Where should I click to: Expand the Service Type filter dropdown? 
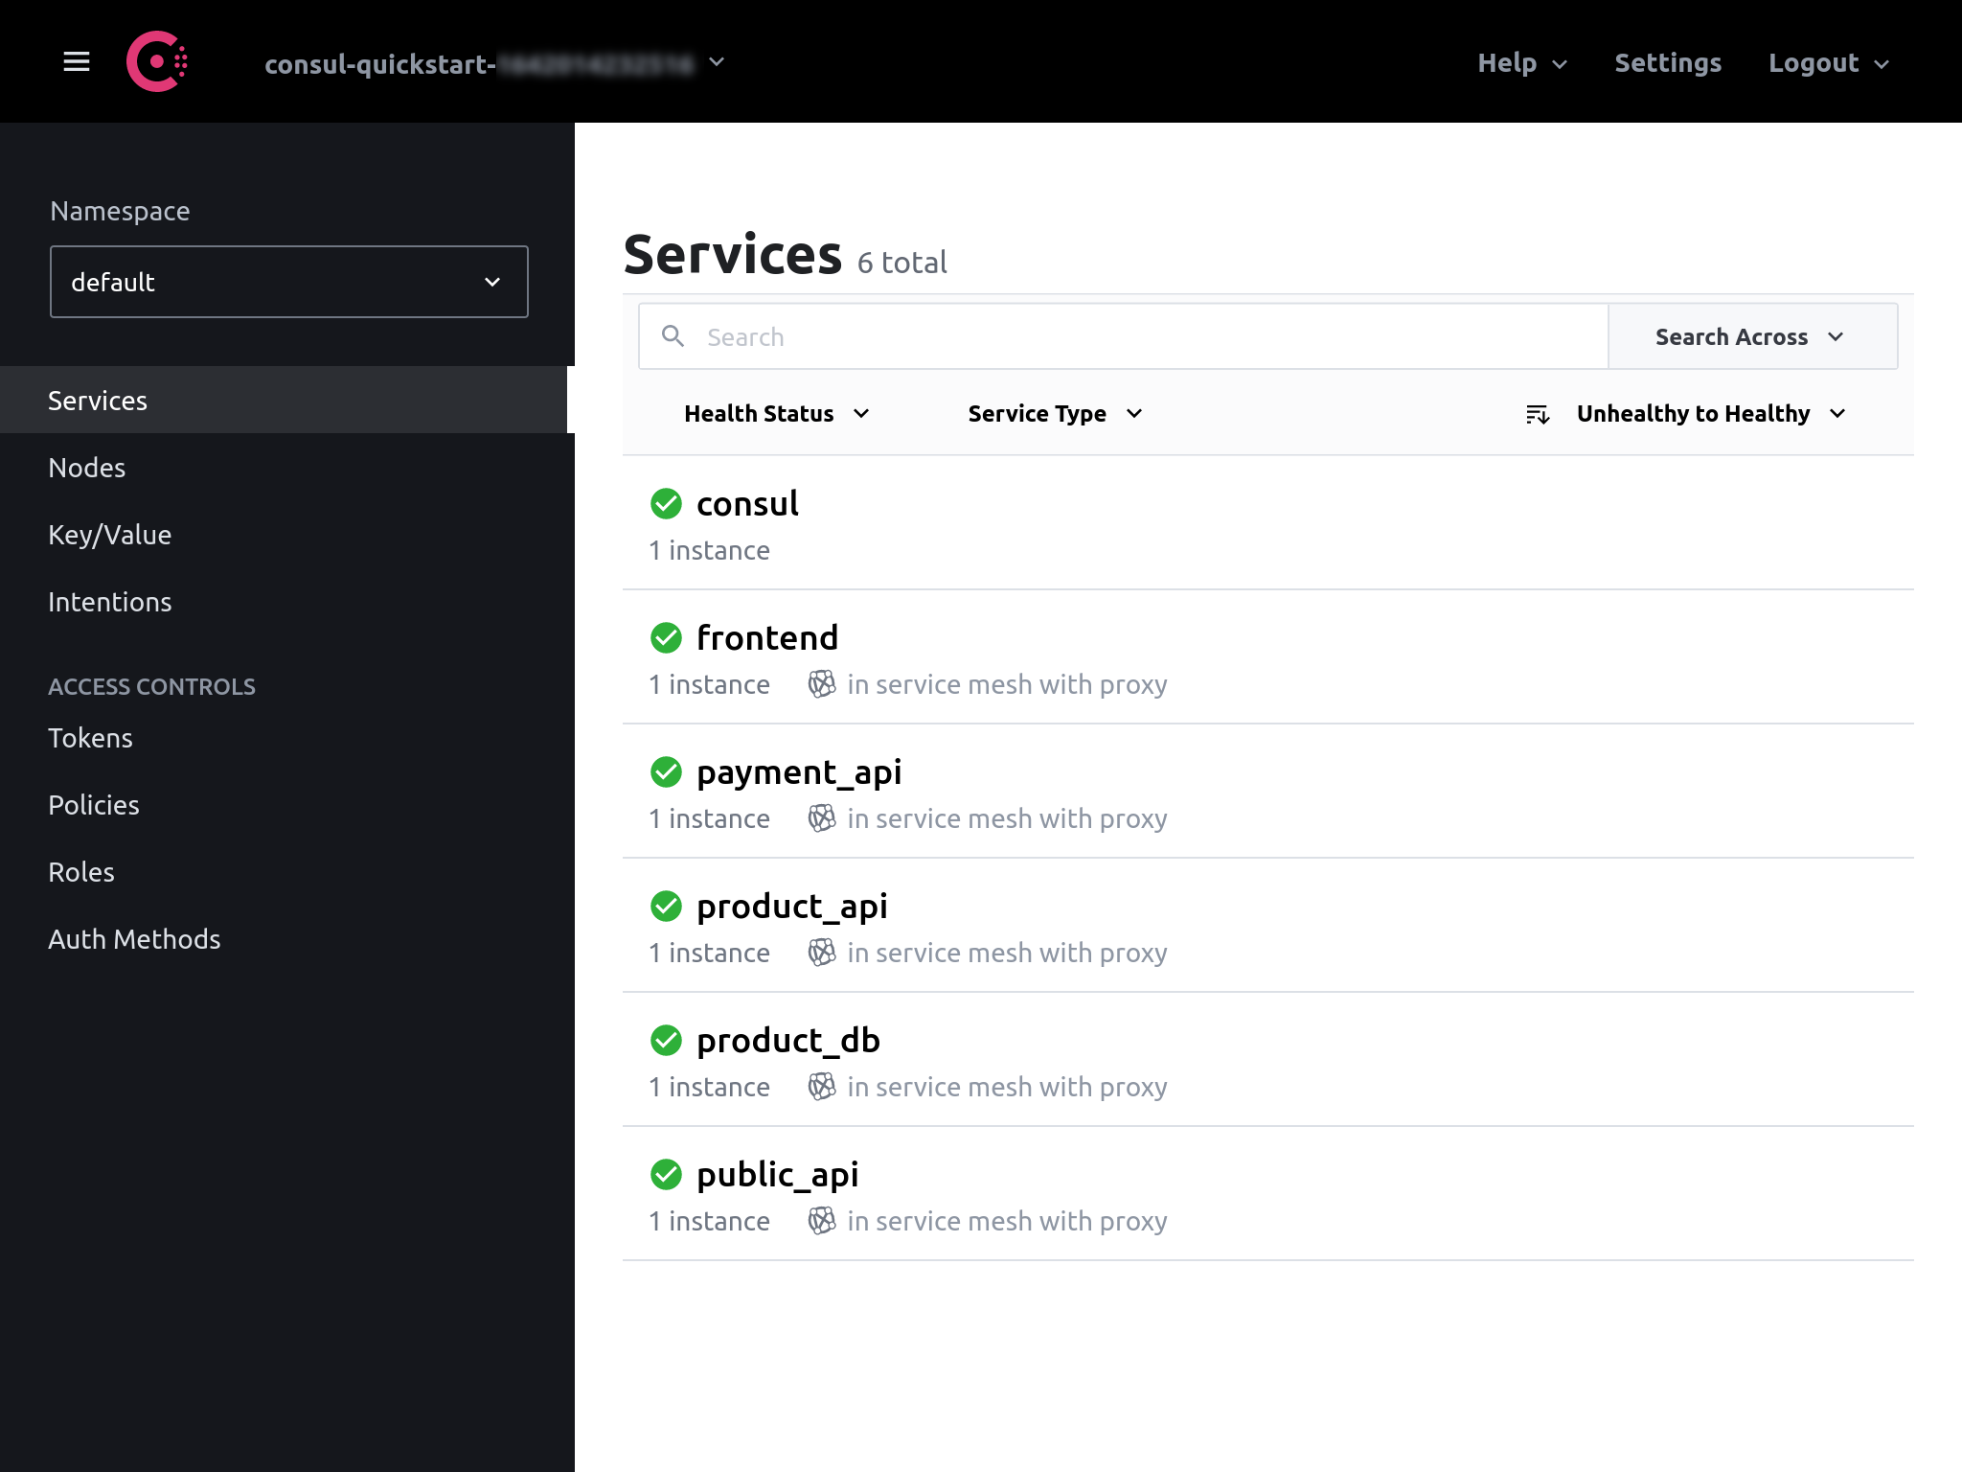pyautogui.click(x=1055, y=413)
